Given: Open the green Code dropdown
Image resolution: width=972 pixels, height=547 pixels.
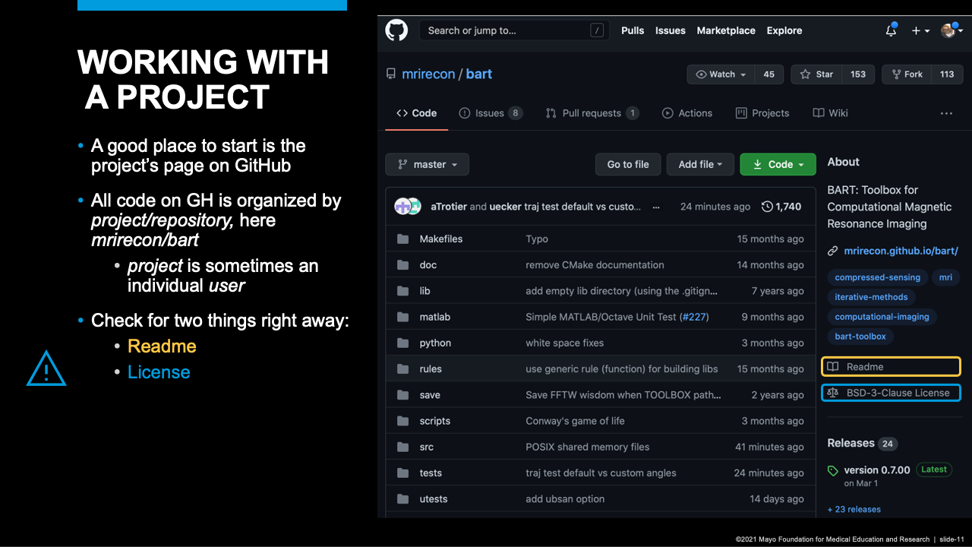Looking at the screenshot, I should coord(778,165).
